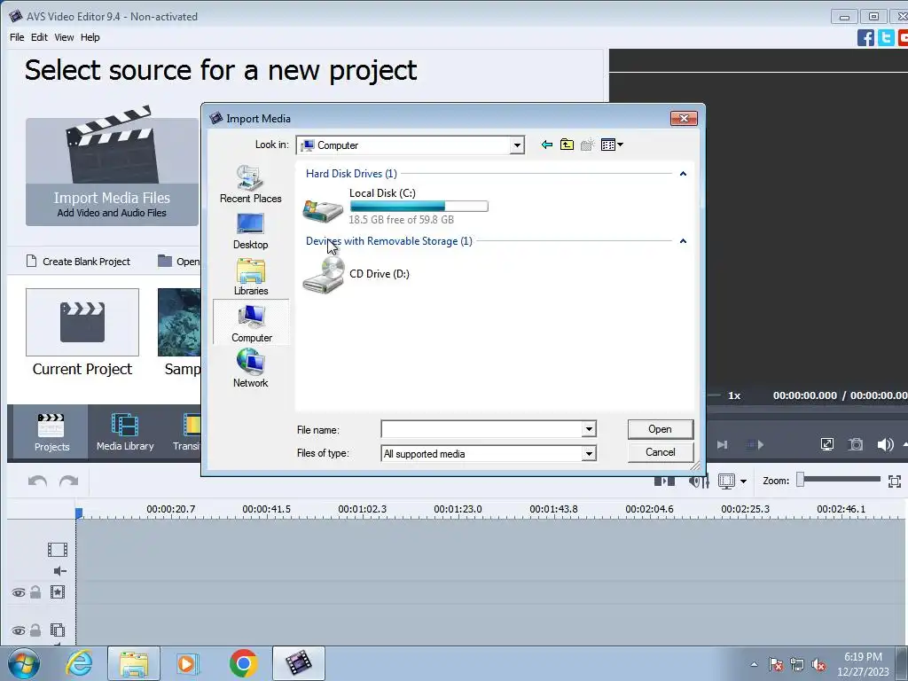Open the Twitter icon link
908x681 pixels.
(886, 37)
